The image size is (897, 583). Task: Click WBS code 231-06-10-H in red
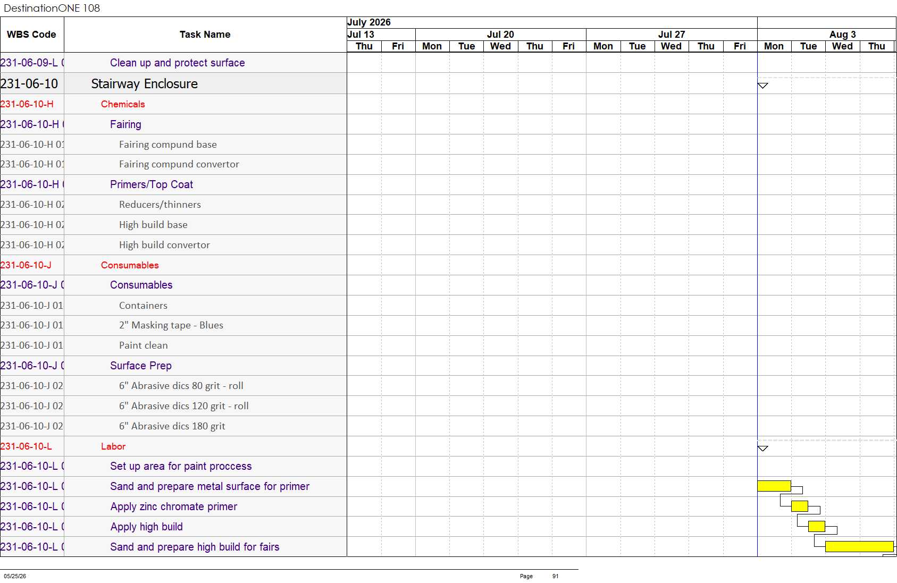point(27,104)
